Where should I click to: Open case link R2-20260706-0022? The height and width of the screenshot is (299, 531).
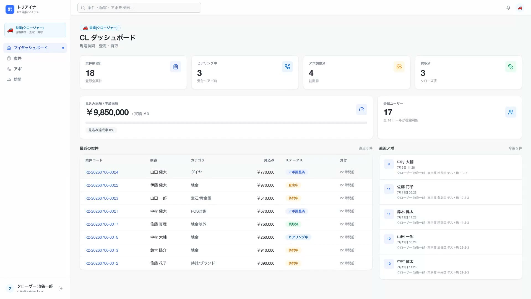102,185
